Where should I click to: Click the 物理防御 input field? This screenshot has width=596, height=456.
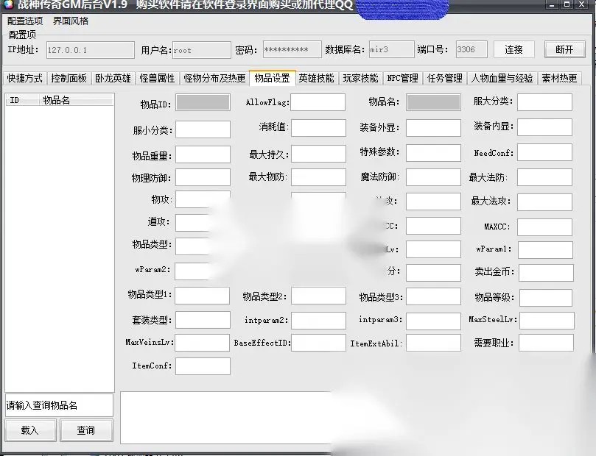(203, 177)
